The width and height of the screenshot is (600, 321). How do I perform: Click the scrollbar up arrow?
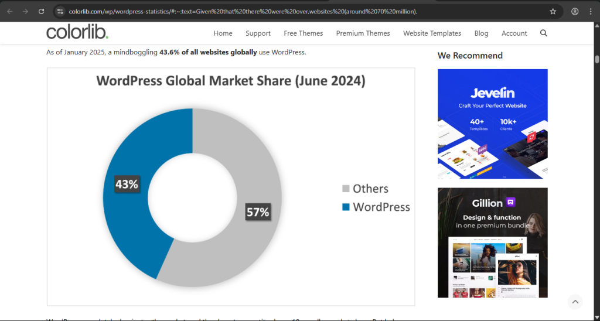[597, 26]
